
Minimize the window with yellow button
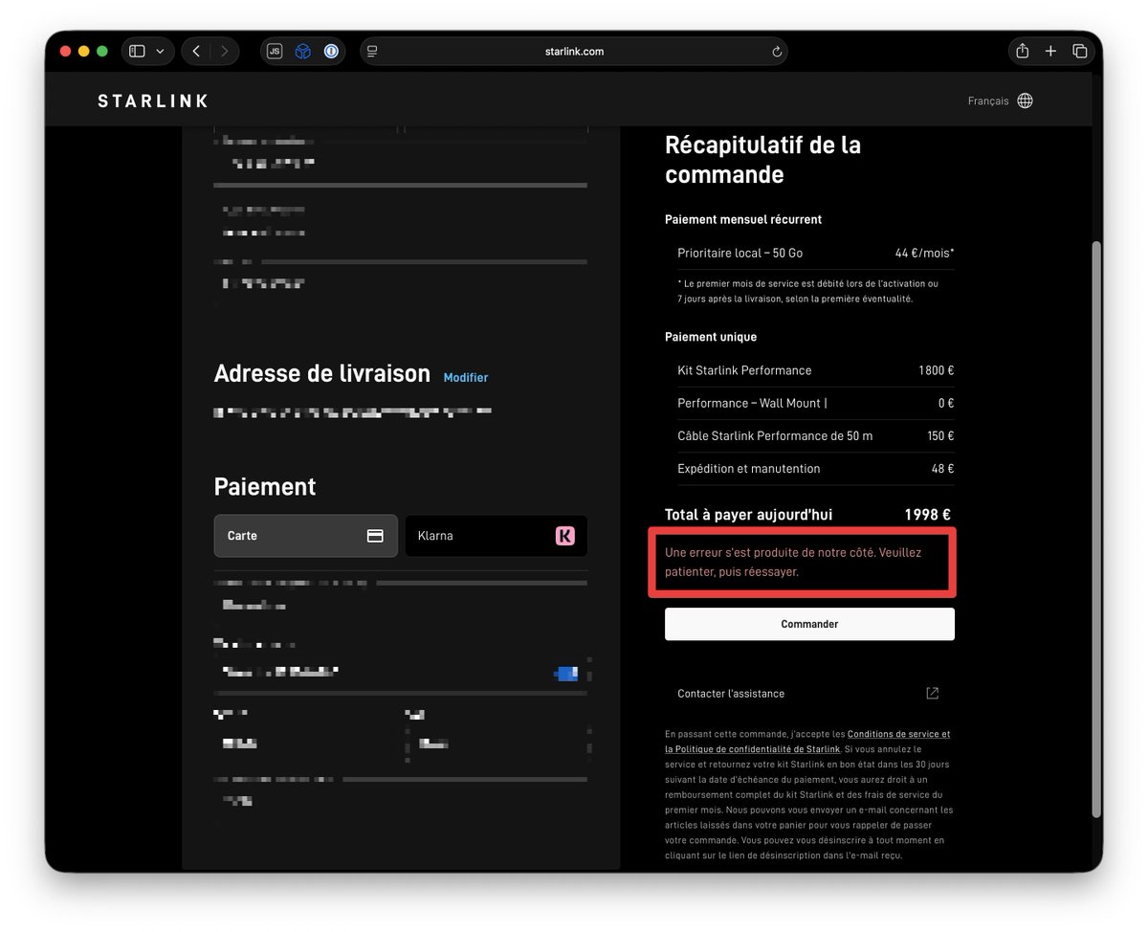point(84,52)
